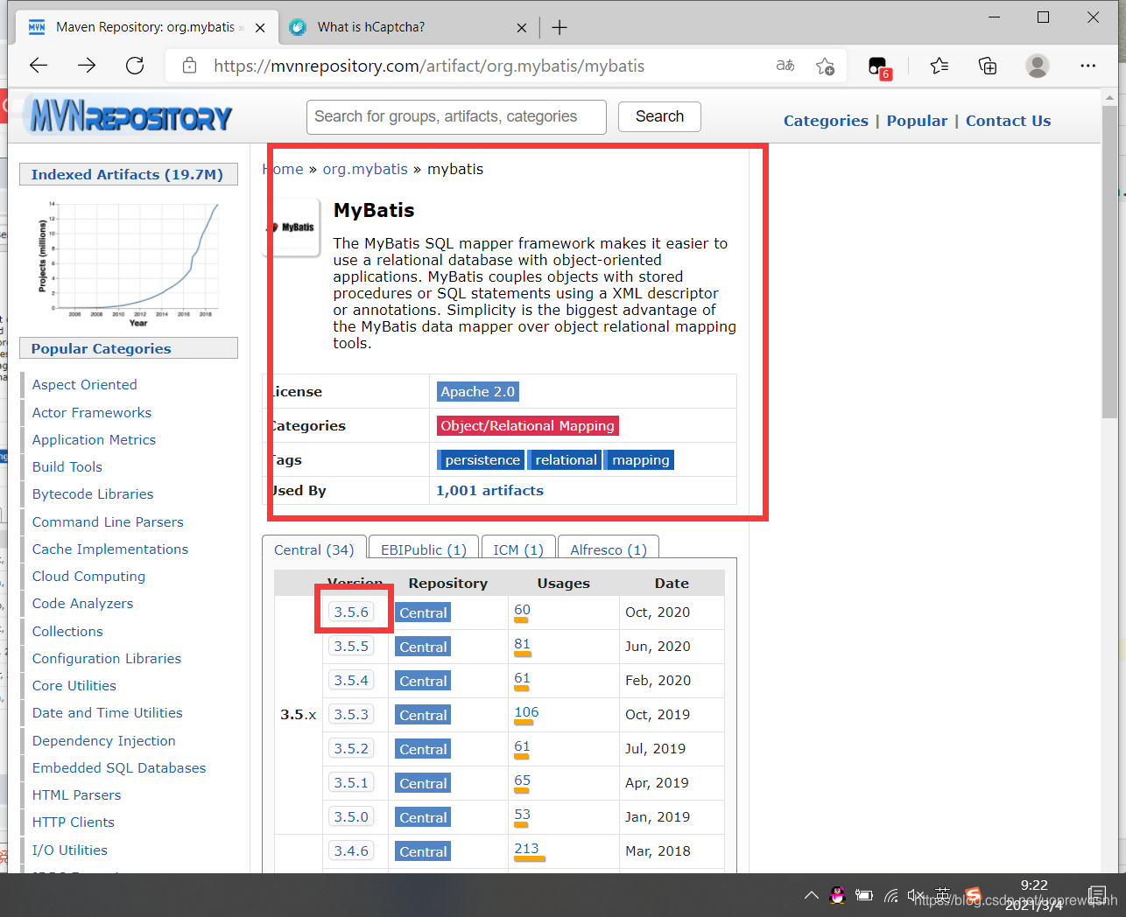Open the Contact Us link
This screenshot has height=917, width=1126.
point(1008,121)
